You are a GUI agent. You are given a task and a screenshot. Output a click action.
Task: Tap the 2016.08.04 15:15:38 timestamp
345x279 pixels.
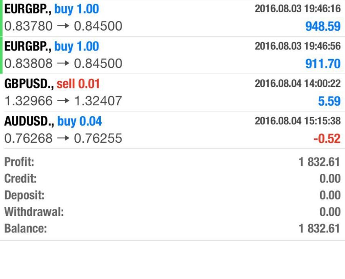pyautogui.click(x=297, y=121)
